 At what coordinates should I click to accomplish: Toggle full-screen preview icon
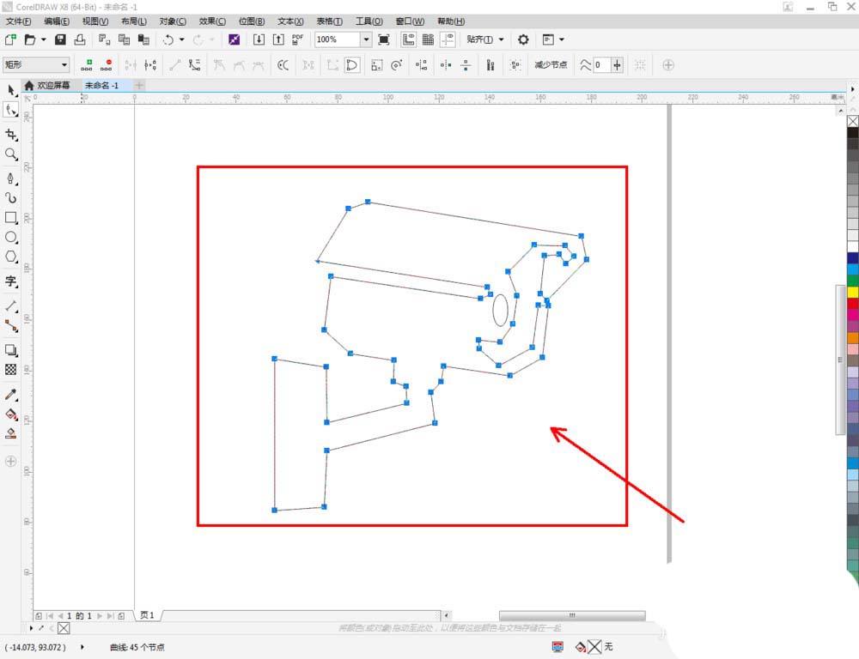click(384, 39)
